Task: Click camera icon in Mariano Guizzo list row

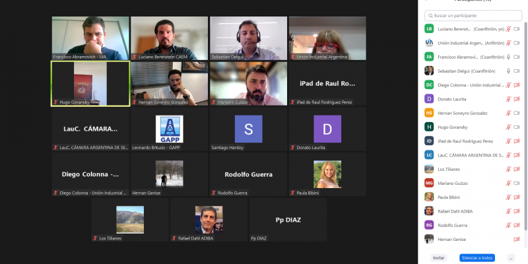Action: click(517, 183)
